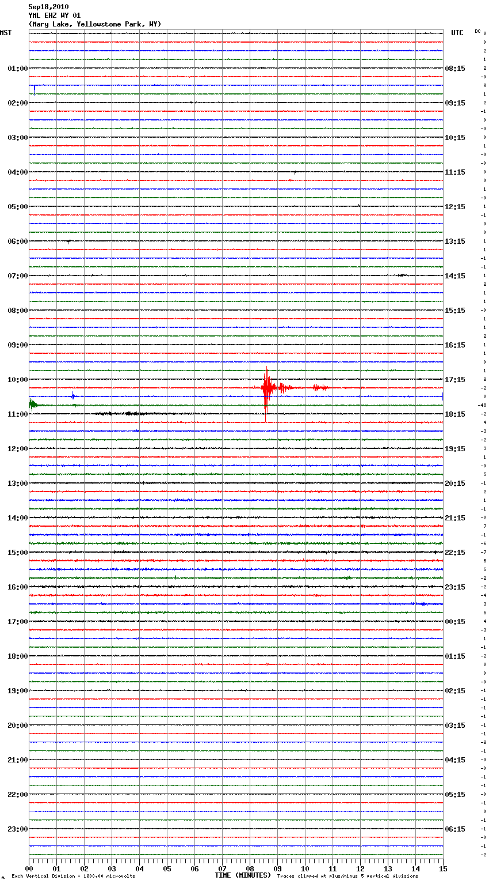Select the 21:00 MST row label
The height and width of the screenshot is (884, 489).
coord(18,760)
